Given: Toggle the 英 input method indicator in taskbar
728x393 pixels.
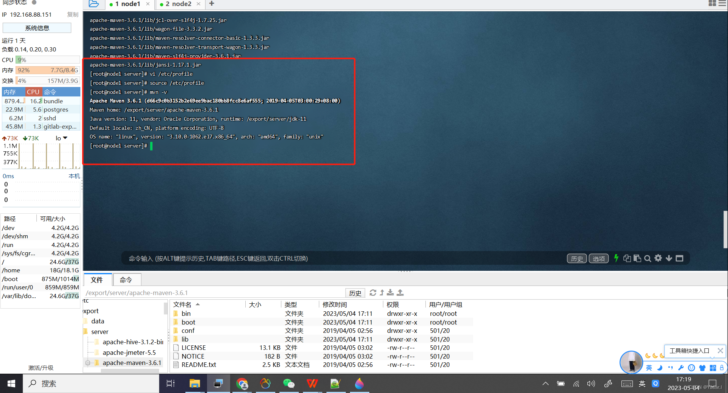Looking at the screenshot, I should point(642,383).
